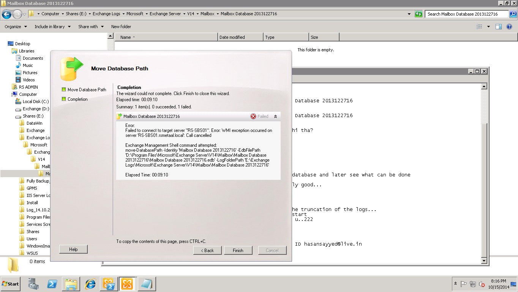
Task: Toggle the preview pane icon
Action: (499, 27)
